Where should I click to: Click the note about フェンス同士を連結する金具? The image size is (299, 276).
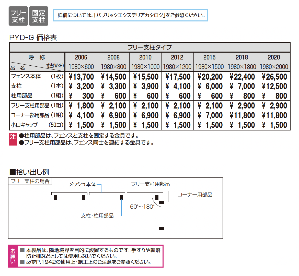(87, 143)
